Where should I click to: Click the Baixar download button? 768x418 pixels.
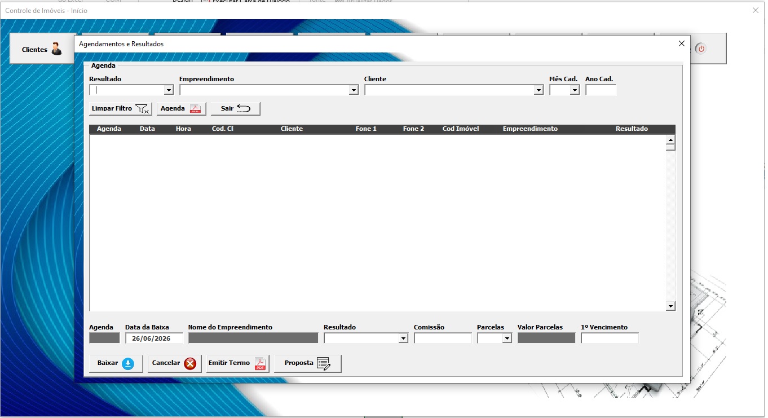coord(116,363)
